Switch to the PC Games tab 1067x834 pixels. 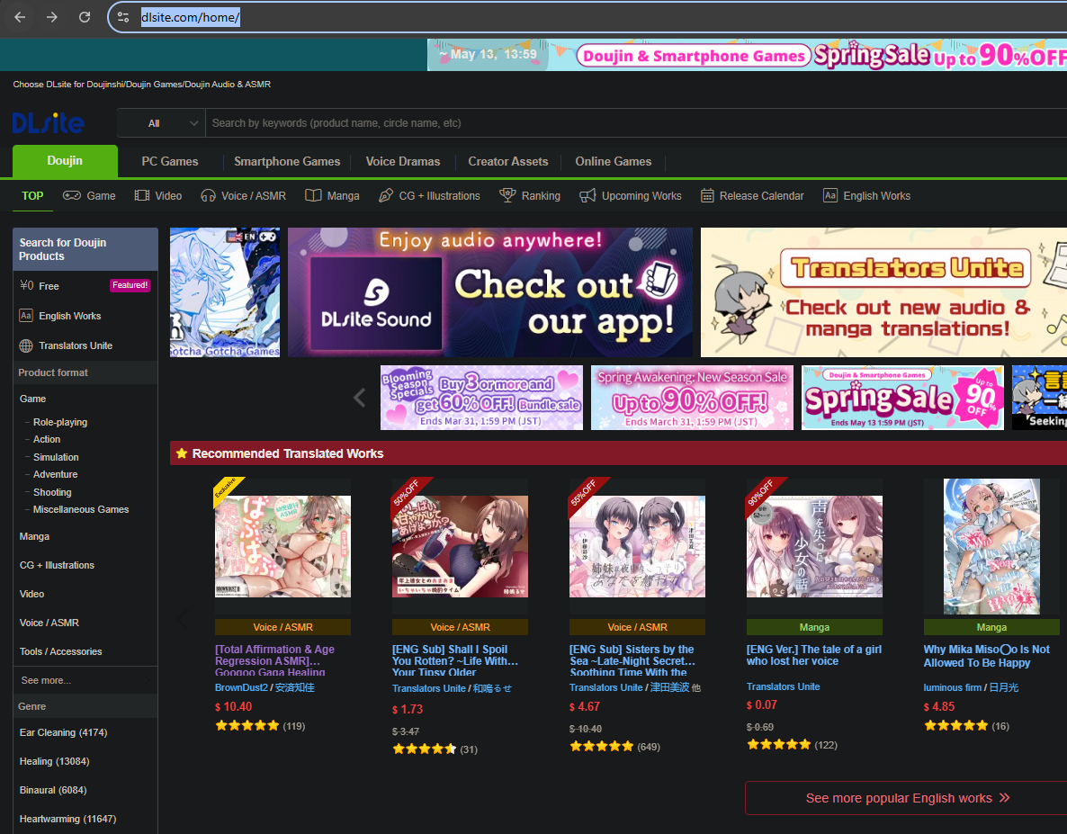pyautogui.click(x=170, y=161)
